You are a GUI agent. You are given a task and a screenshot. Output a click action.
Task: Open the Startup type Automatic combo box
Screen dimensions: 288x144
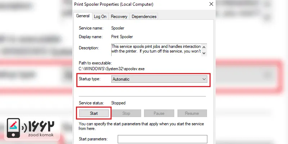159,79
